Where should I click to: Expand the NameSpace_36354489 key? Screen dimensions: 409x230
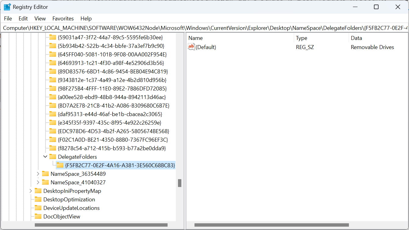coord(38,174)
